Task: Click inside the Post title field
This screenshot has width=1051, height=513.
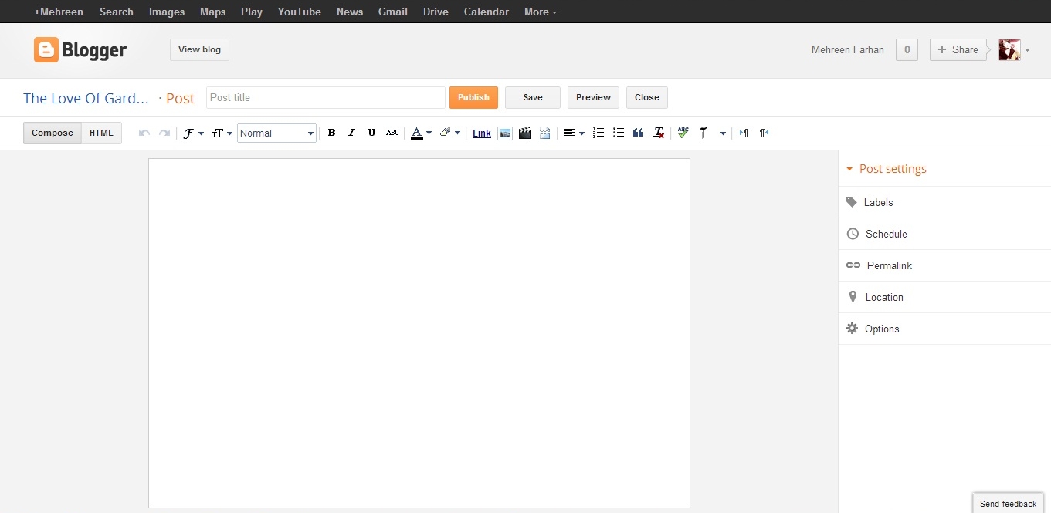Action: pos(324,97)
